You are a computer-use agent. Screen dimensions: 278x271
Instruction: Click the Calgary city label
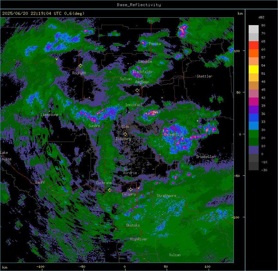[x=129, y=194]
